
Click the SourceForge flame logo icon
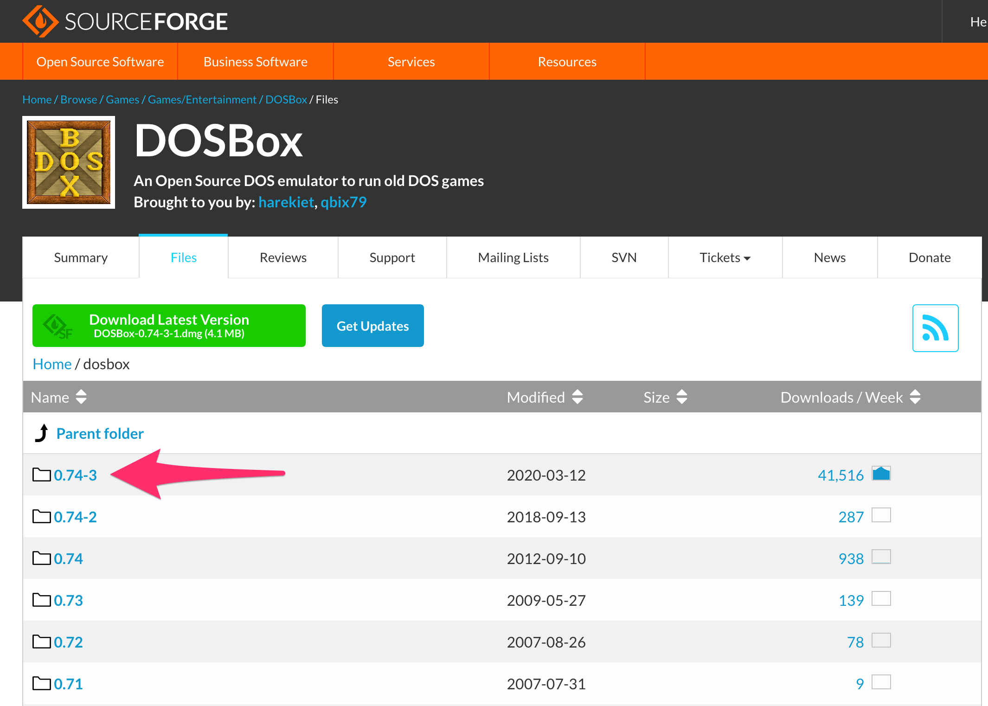40,21
